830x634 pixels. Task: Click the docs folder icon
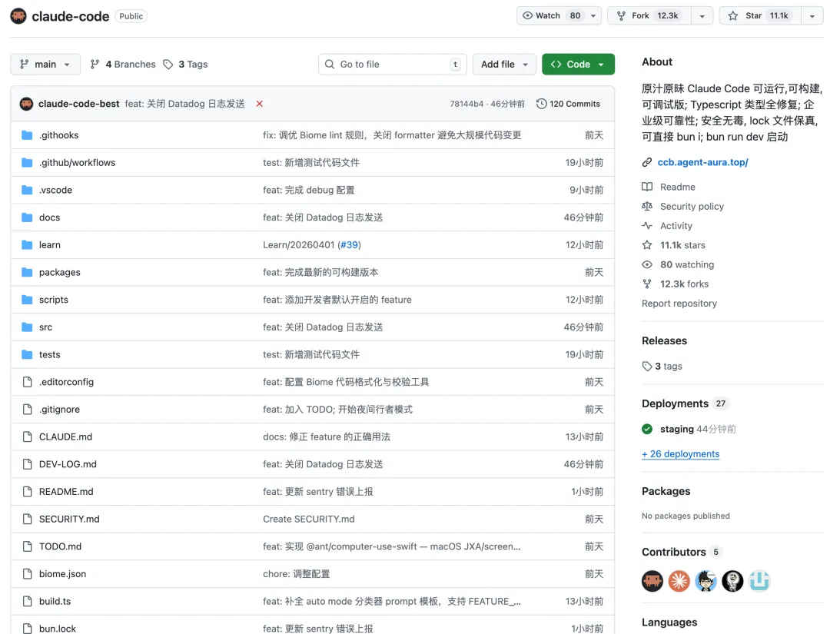click(x=27, y=217)
